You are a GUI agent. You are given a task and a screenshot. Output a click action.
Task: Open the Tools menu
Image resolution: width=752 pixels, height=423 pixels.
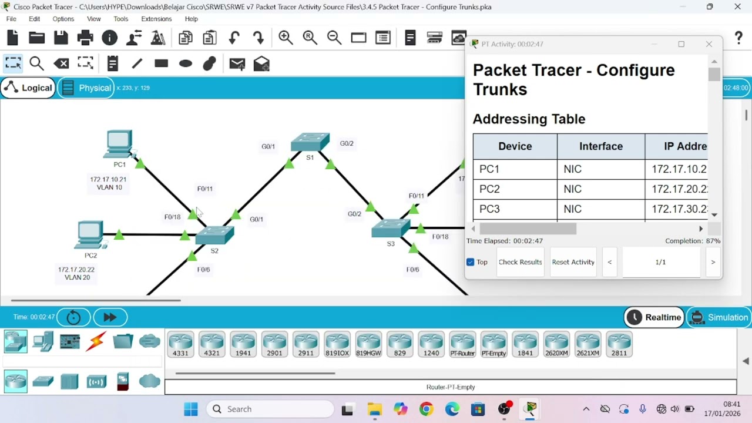[121, 19]
